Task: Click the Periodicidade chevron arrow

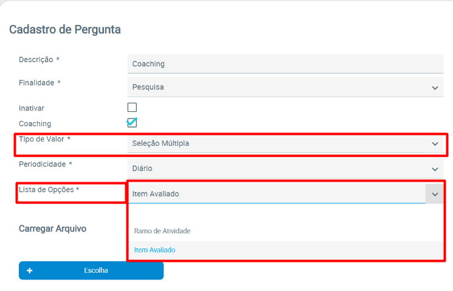Action: point(435,169)
